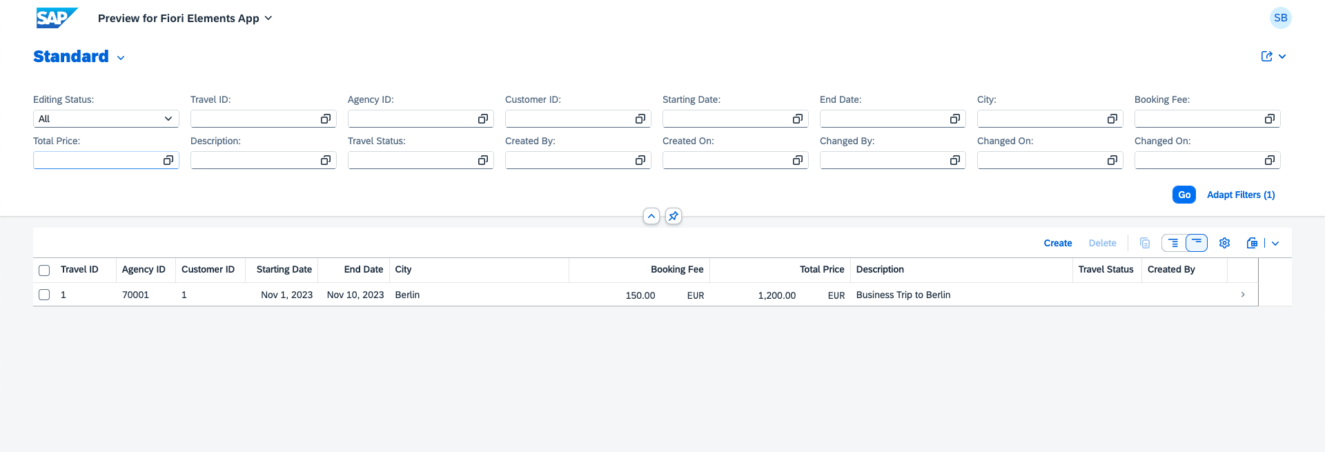Open Adapt Filters (1)
The width and height of the screenshot is (1325, 452).
click(1241, 195)
